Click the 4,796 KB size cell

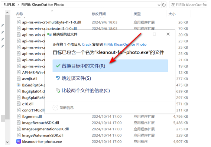click(181, 117)
